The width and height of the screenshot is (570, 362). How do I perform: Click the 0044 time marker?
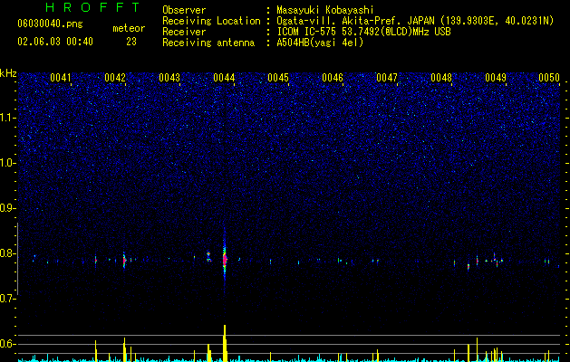click(x=224, y=78)
